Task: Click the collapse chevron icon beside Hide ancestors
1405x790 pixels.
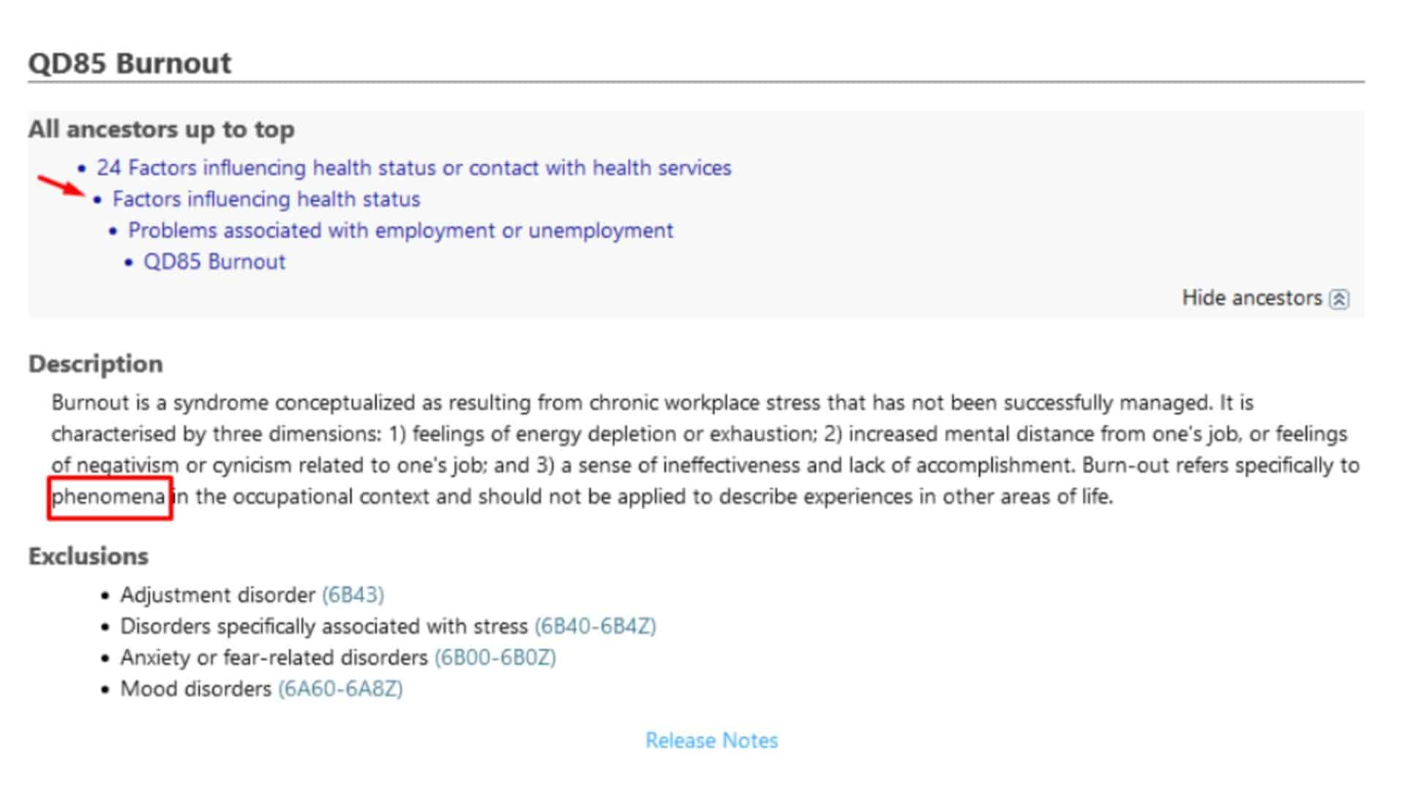Action: [x=1339, y=299]
